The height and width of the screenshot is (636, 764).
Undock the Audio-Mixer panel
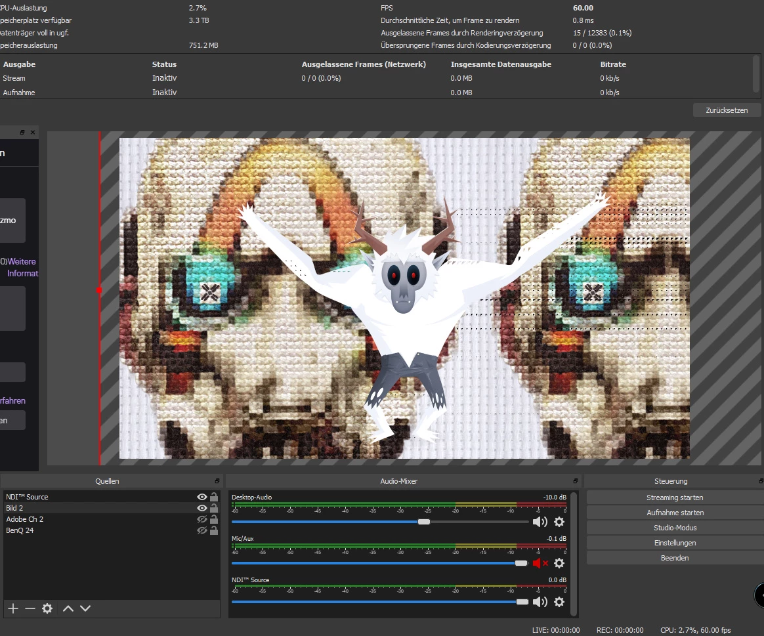pyautogui.click(x=576, y=481)
